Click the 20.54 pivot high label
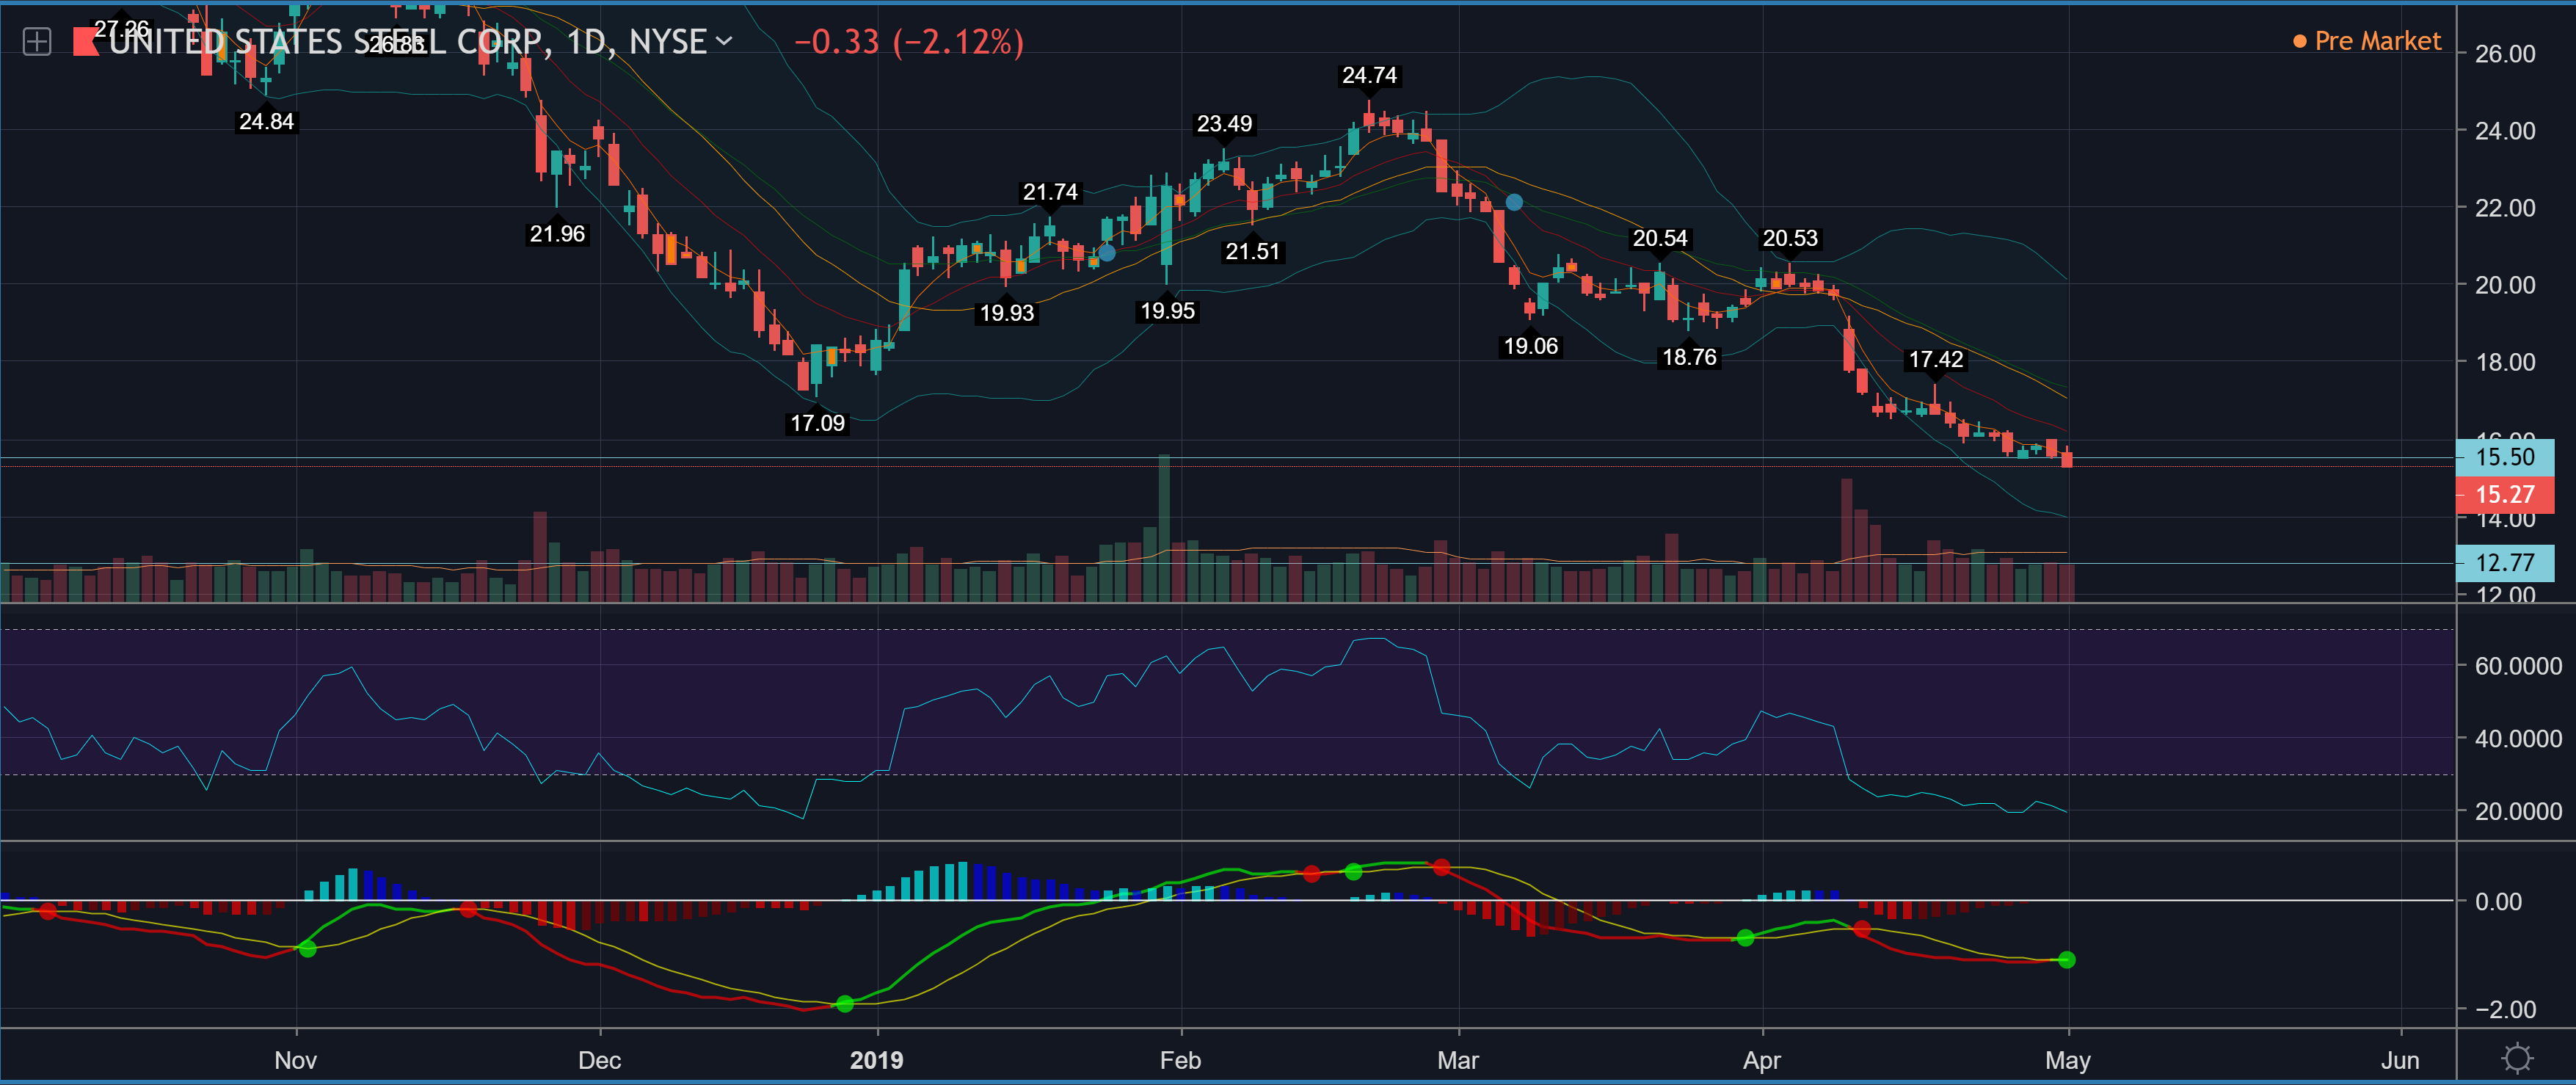Image resolution: width=2576 pixels, height=1085 pixels. pos(1659,239)
